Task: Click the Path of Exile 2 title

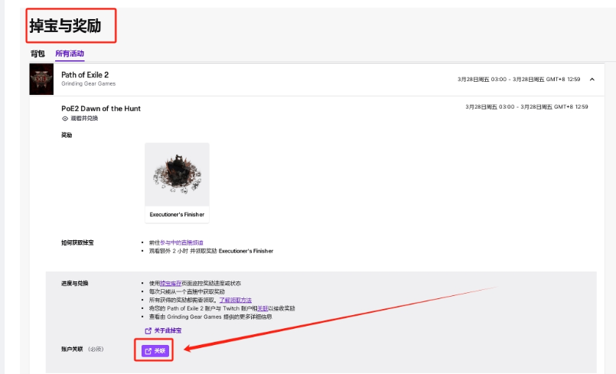Action: pos(85,75)
